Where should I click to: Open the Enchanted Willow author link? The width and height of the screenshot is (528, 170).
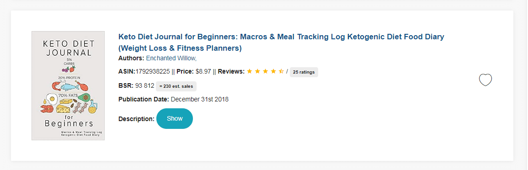tap(171, 58)
